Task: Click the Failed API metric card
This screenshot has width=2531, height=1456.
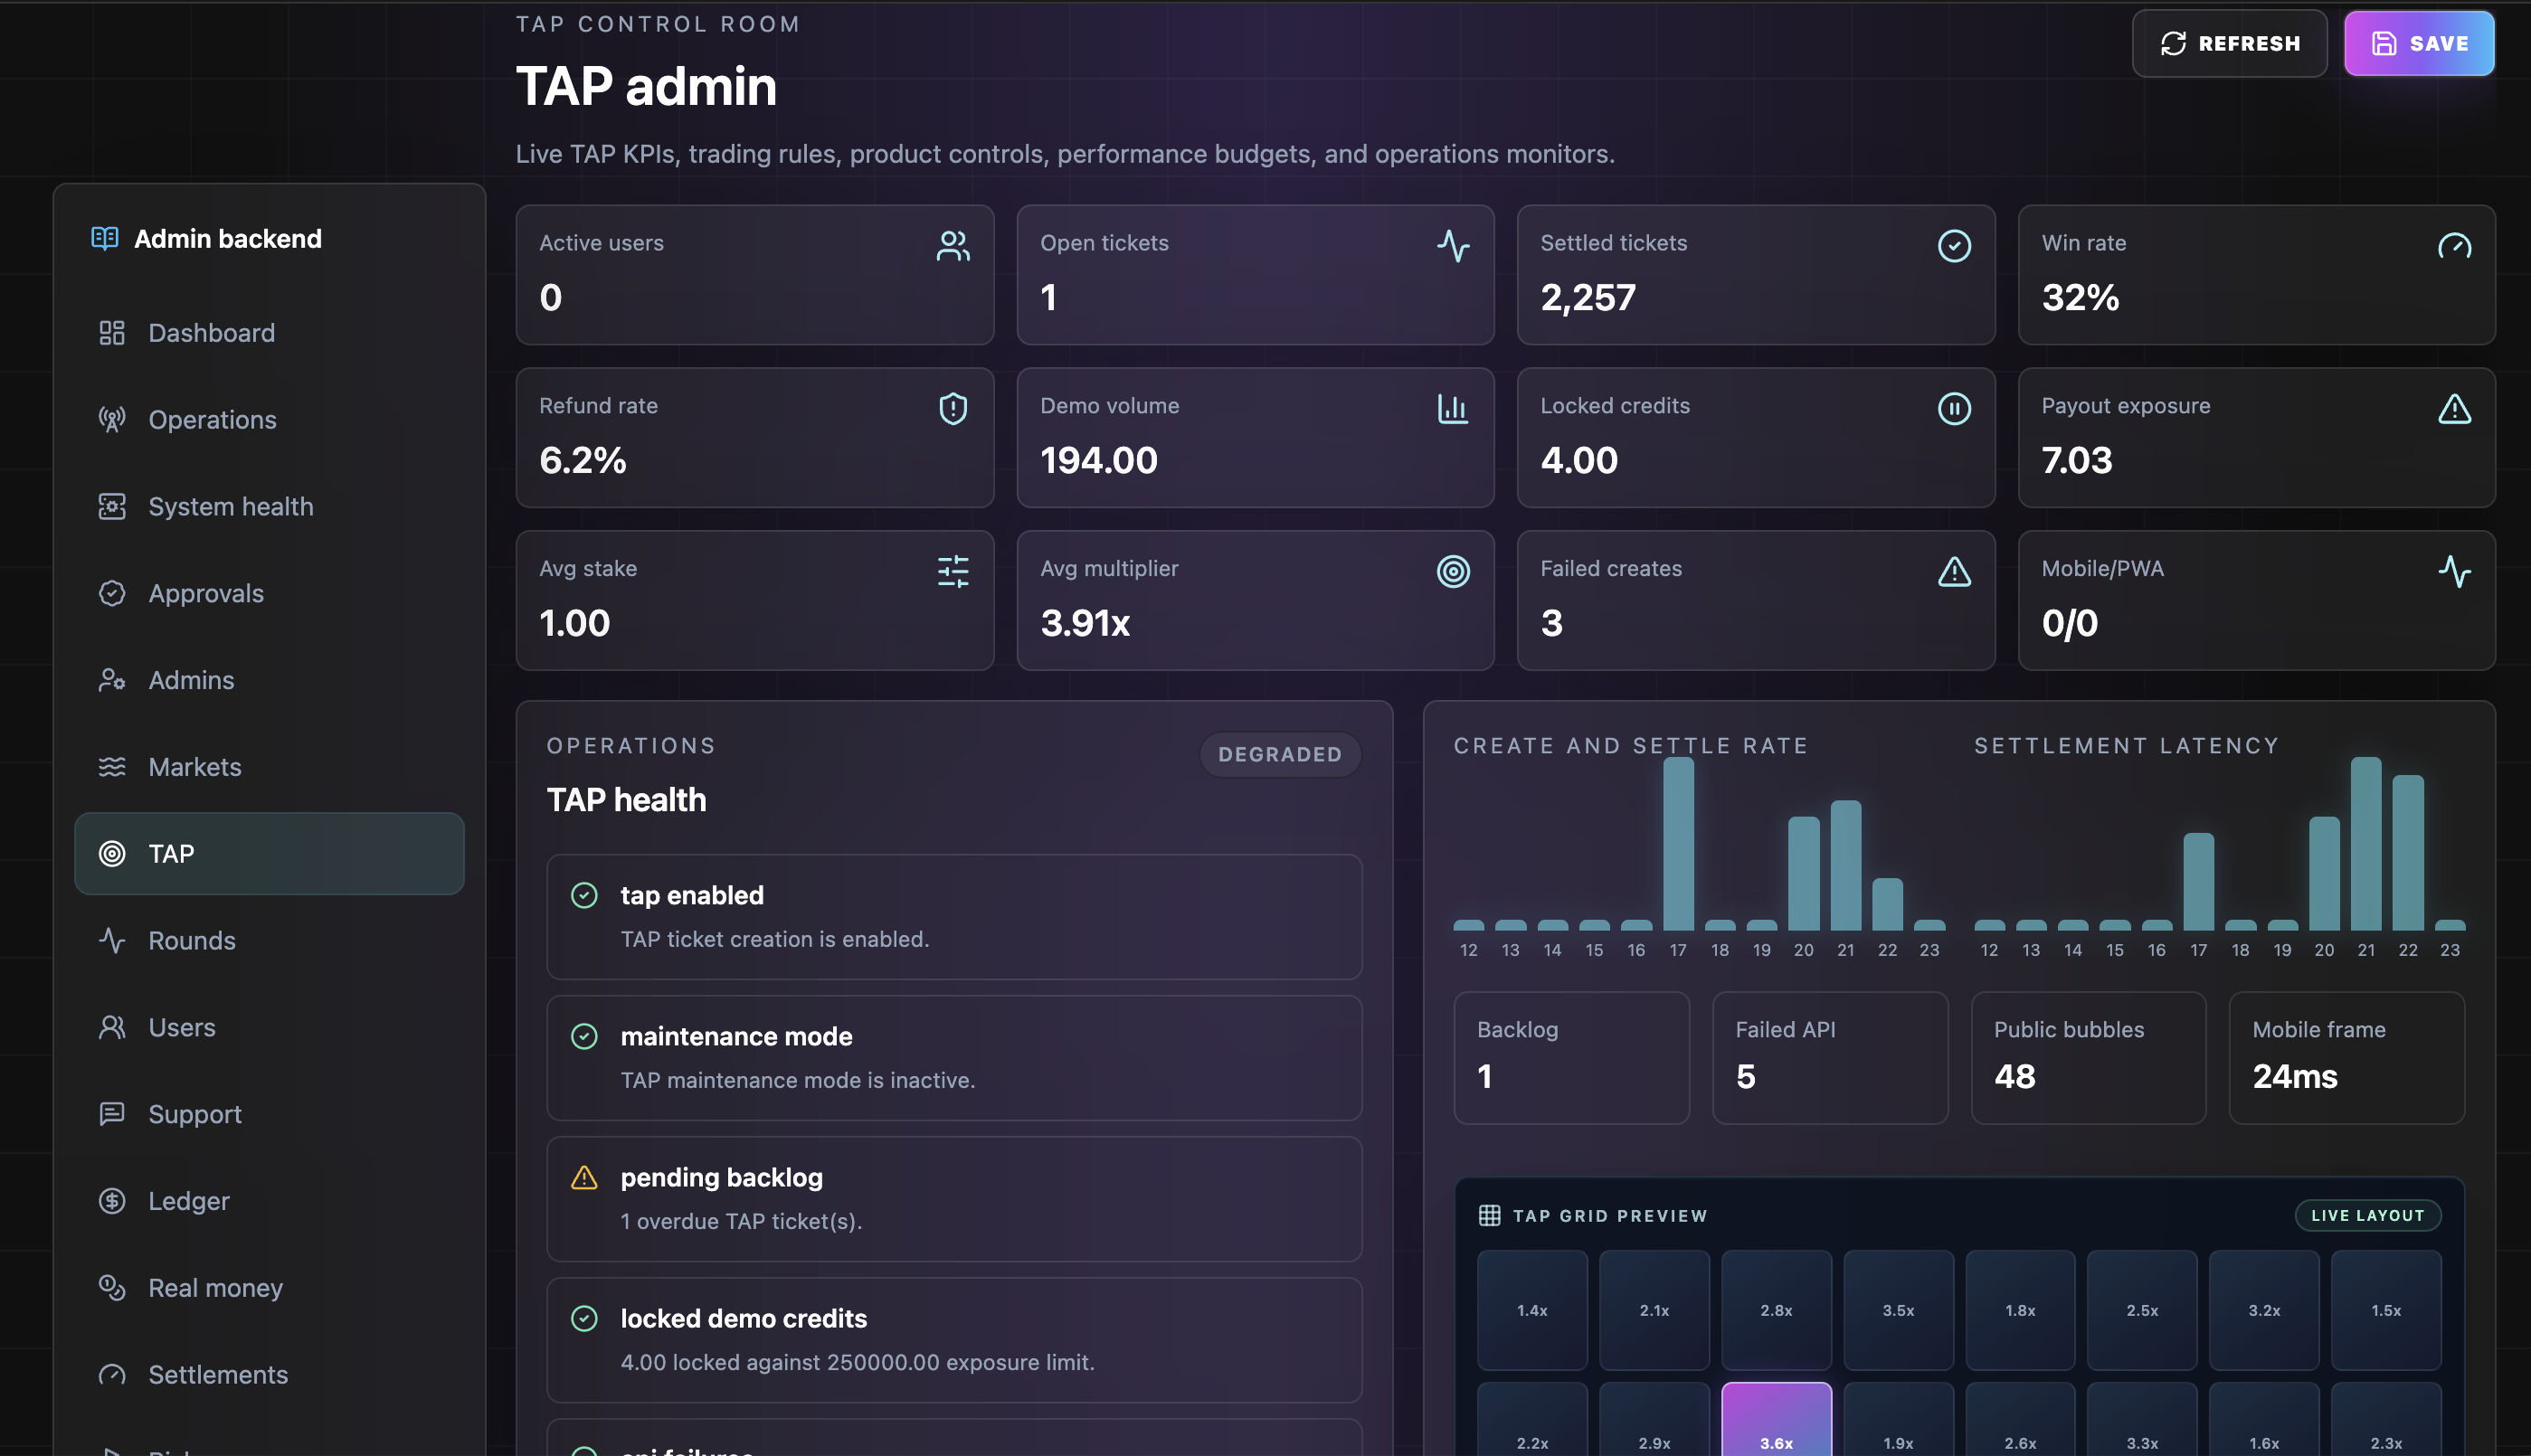Action: 1830,1058
